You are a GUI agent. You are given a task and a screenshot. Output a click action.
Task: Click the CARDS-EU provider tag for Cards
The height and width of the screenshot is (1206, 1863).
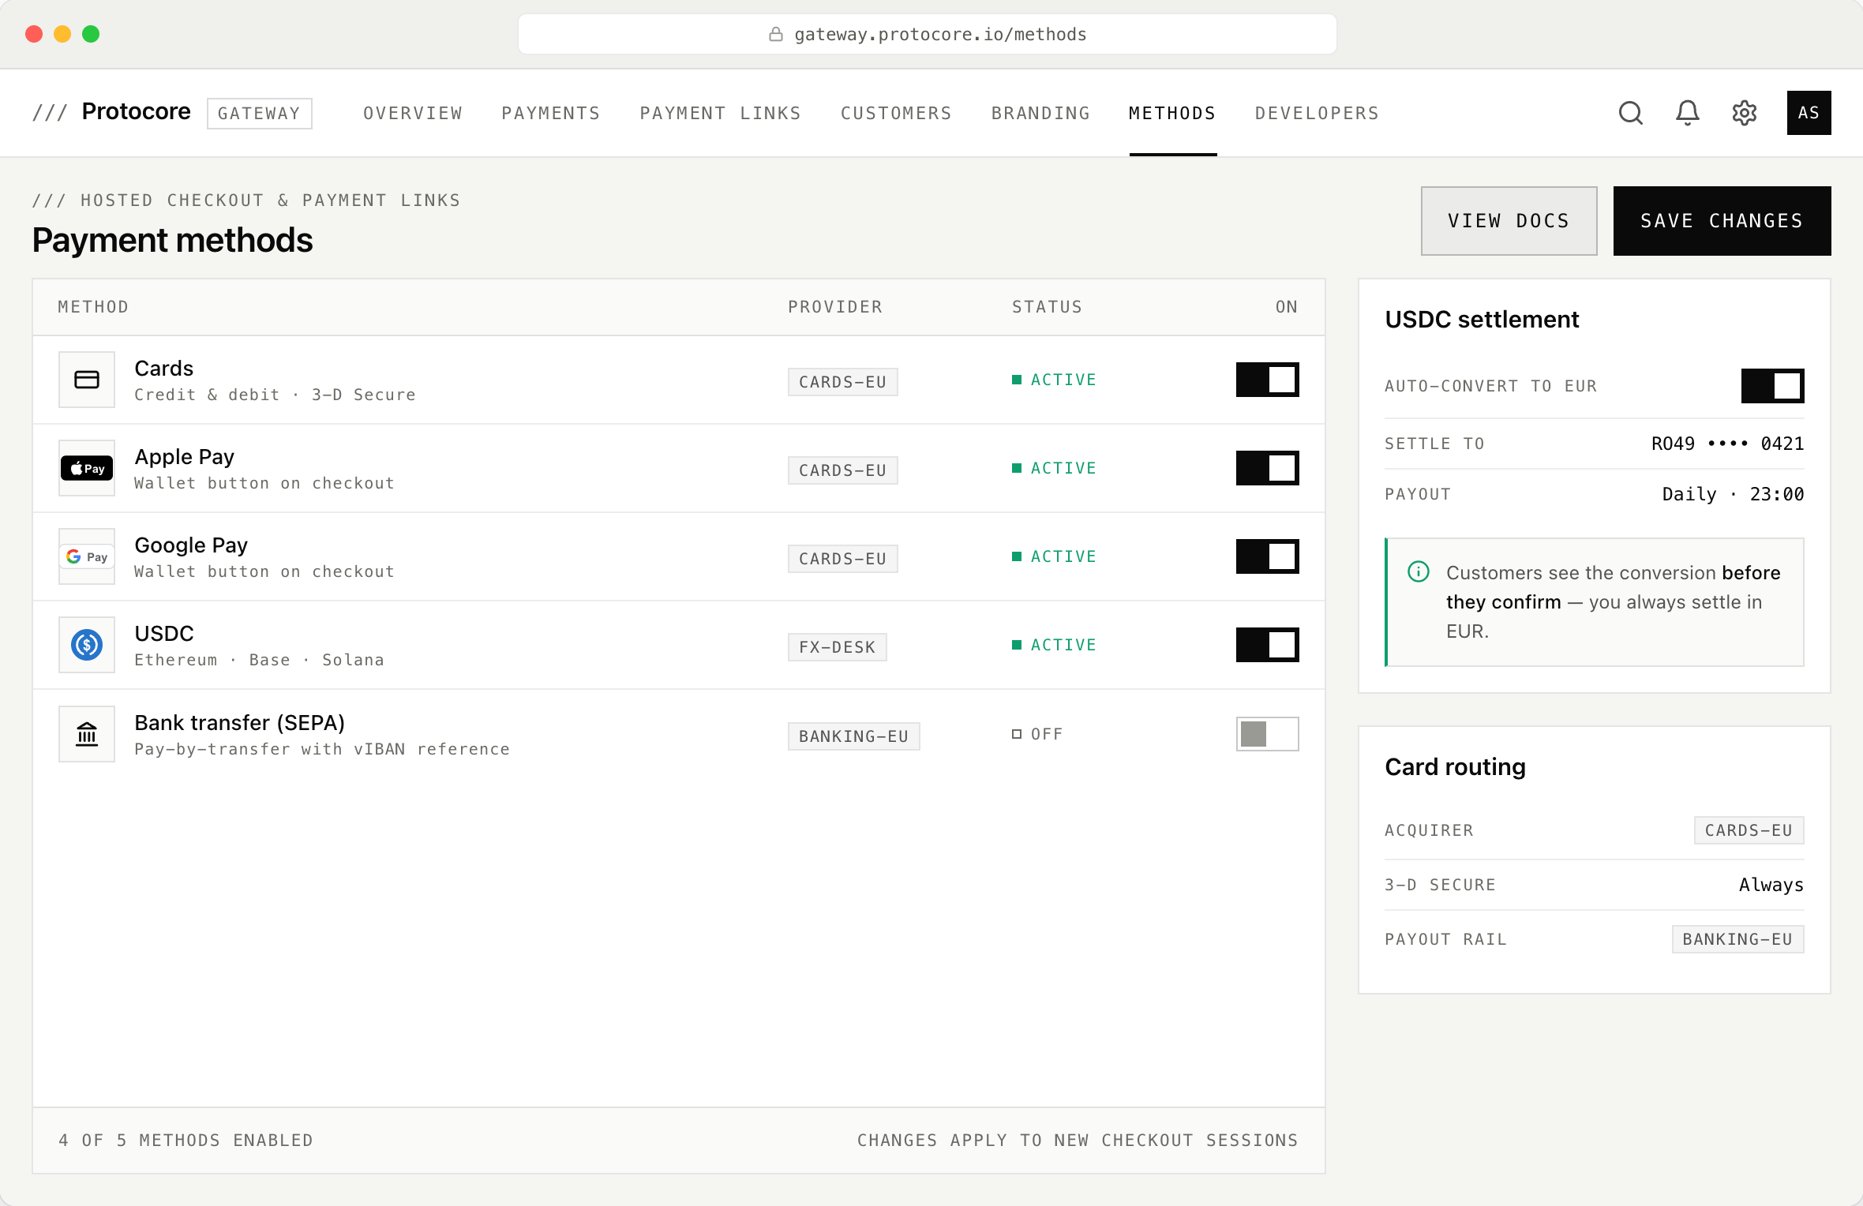(842, 382)
